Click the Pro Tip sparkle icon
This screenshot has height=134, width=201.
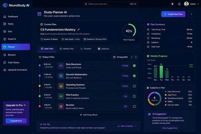(x=41, y=124)
